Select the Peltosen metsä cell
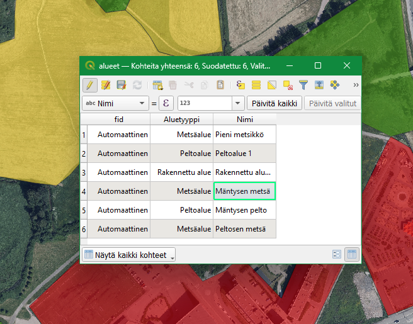The image size is (413, 324). click(x=244, y=229)
